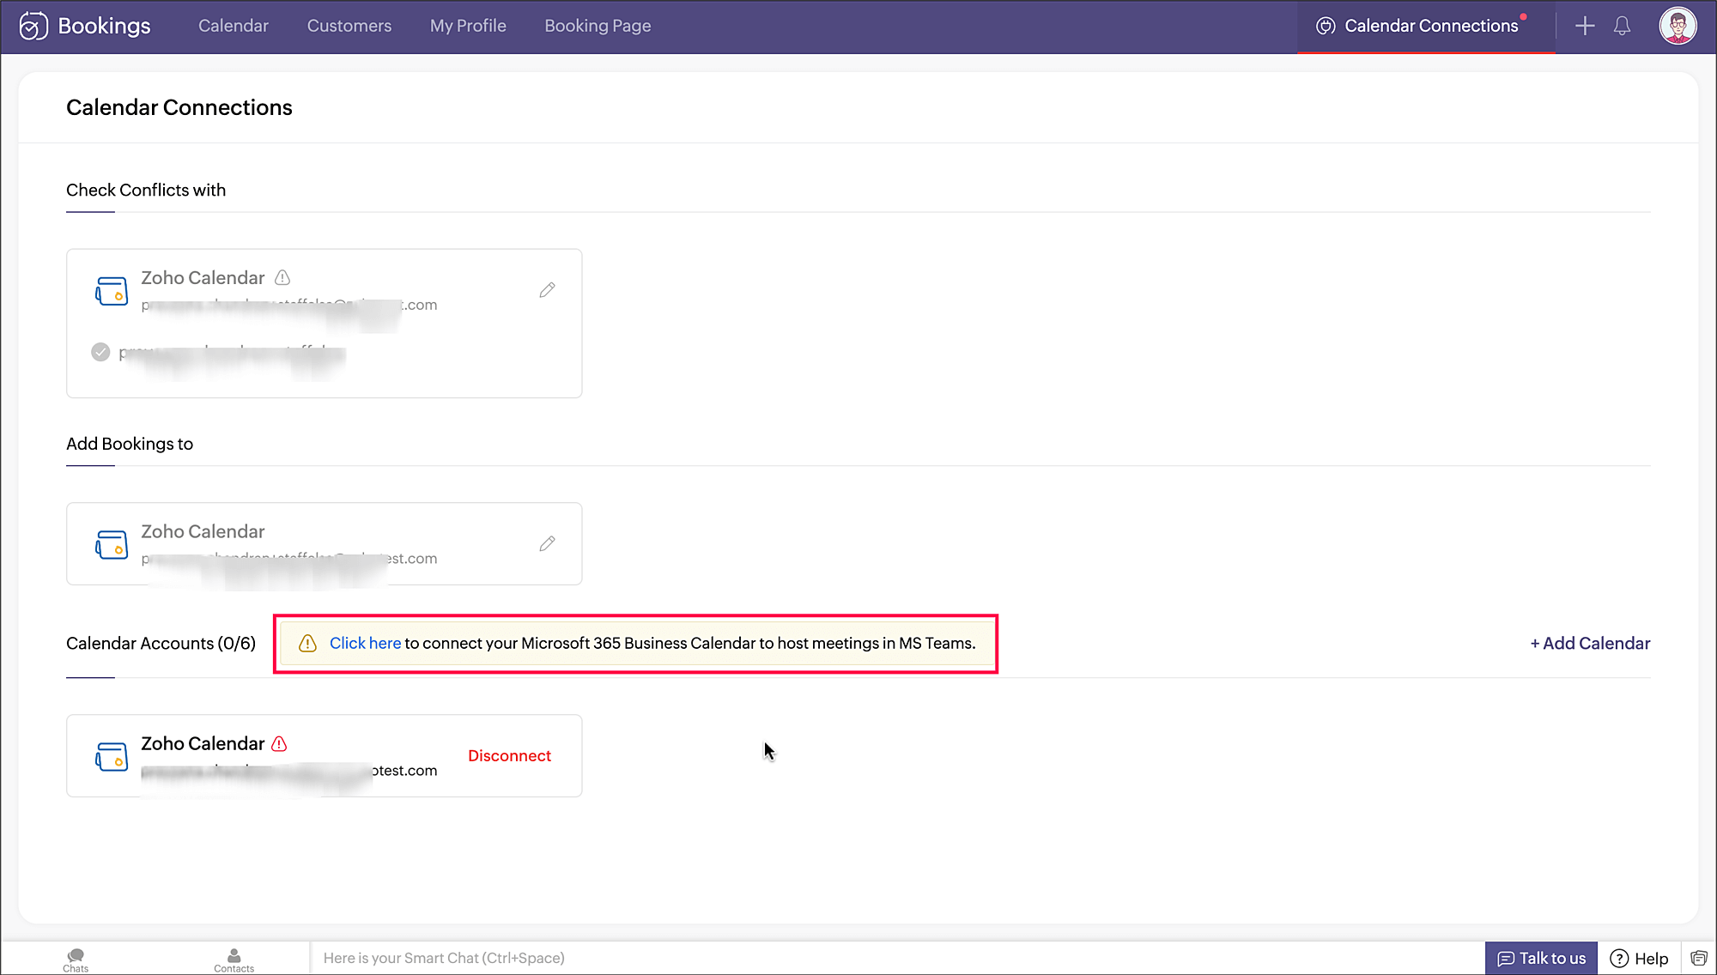Image resolution: width=1717 pixels, height=975 pixels.
Task: Open the Calendar menu
Action: point(234,26)
